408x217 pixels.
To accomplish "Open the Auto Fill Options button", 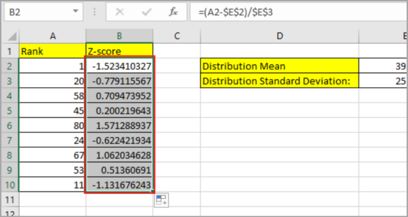I will (161, 200).
